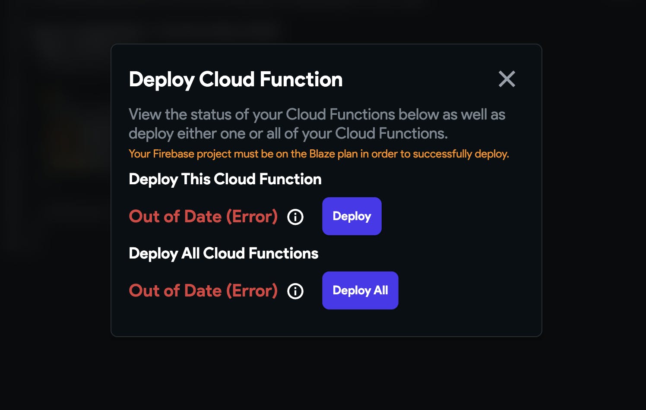
Task: Click Out of Date status above Deploy All heading
Action: (x=203, y=217)
